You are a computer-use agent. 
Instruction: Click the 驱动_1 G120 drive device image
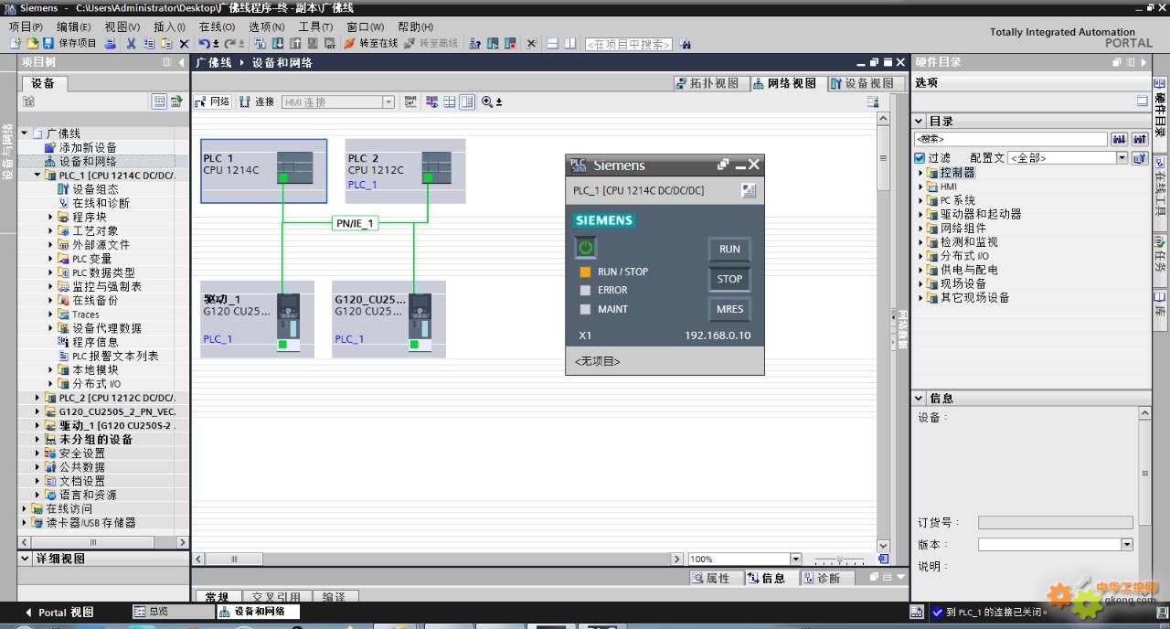(289, 322)
